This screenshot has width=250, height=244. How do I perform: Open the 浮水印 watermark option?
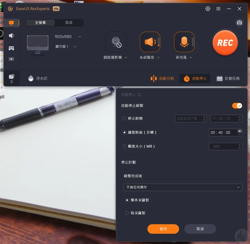tap(38, 79)
